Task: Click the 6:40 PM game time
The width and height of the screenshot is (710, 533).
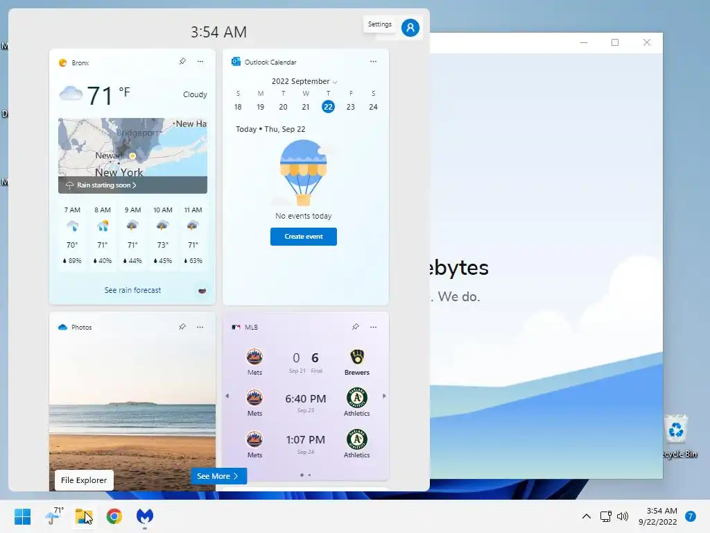Action: click(x=306, y=399)
